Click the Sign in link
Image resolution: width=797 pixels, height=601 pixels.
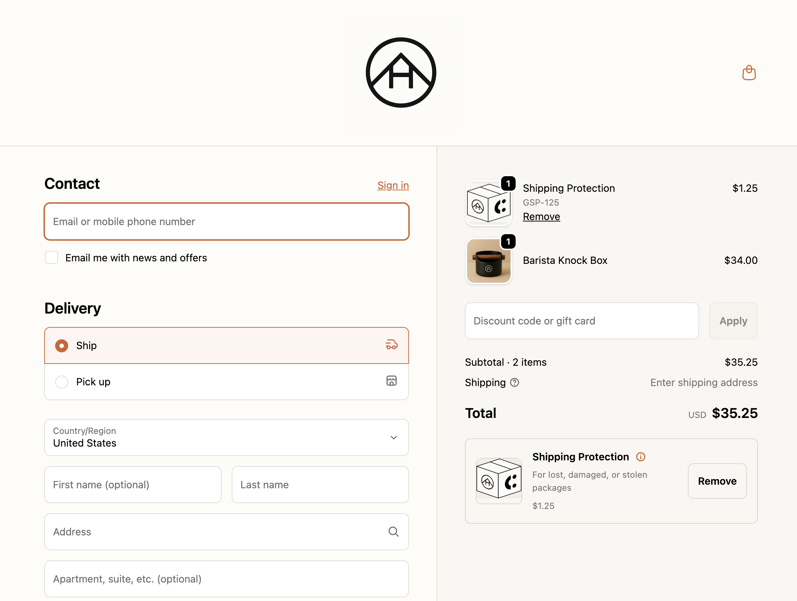[393, 185]
